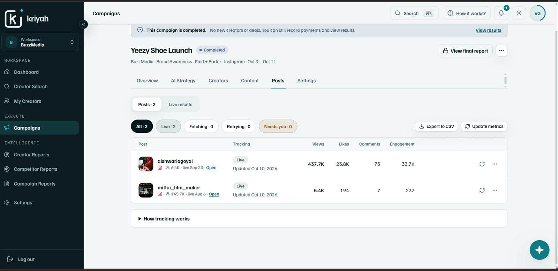The width and height of the screenshot is (558, 271).
Task: Collapse the sidebar with chevron button
Action: [83, 24]
